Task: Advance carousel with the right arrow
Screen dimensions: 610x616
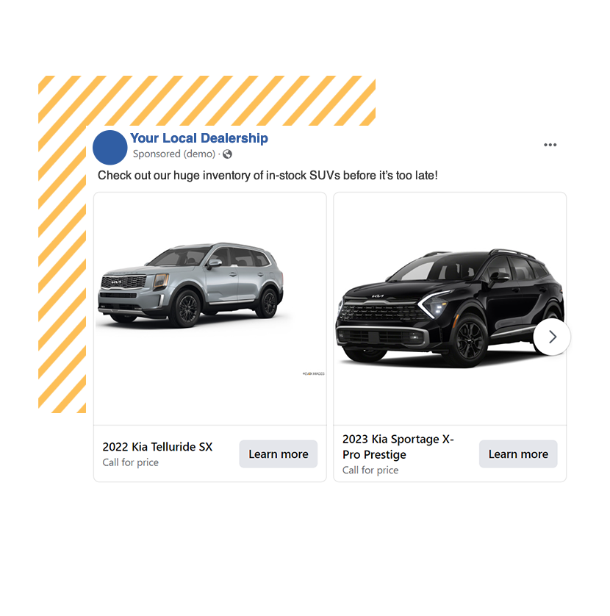Action: (x=552, y=337)
